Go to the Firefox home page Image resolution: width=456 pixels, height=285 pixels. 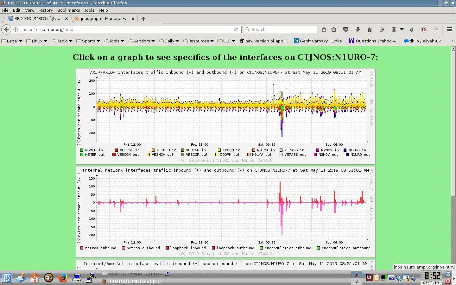(370, 29)
